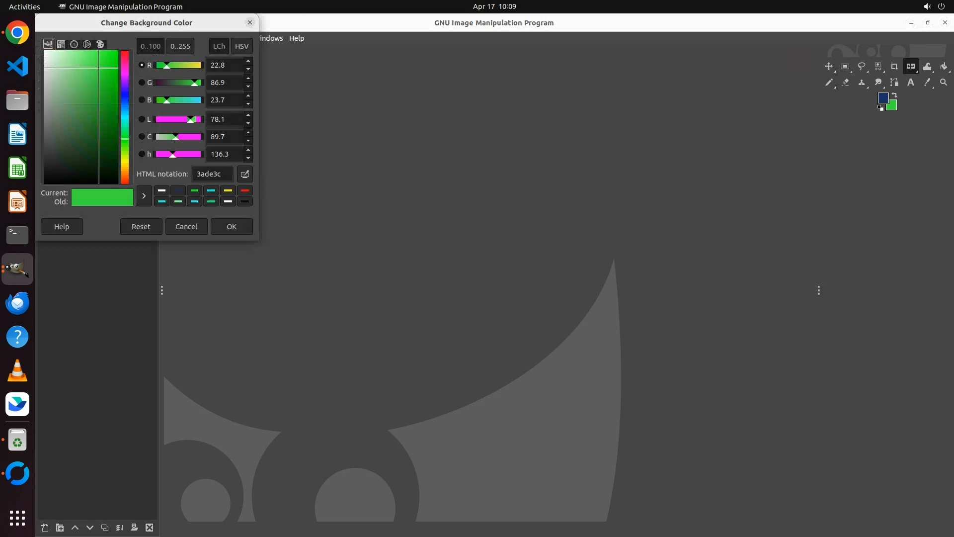The width and height of the screenshot is (954, 537).
Task: Open the Help menu
Action: 297,38
